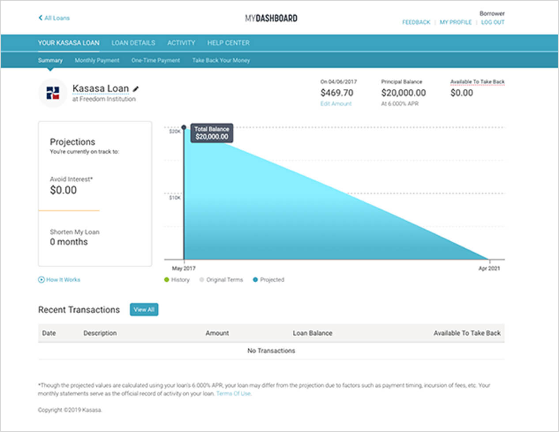559x432 pixels.
Task: Switch to the Activity tab
Action: [181, 43]
